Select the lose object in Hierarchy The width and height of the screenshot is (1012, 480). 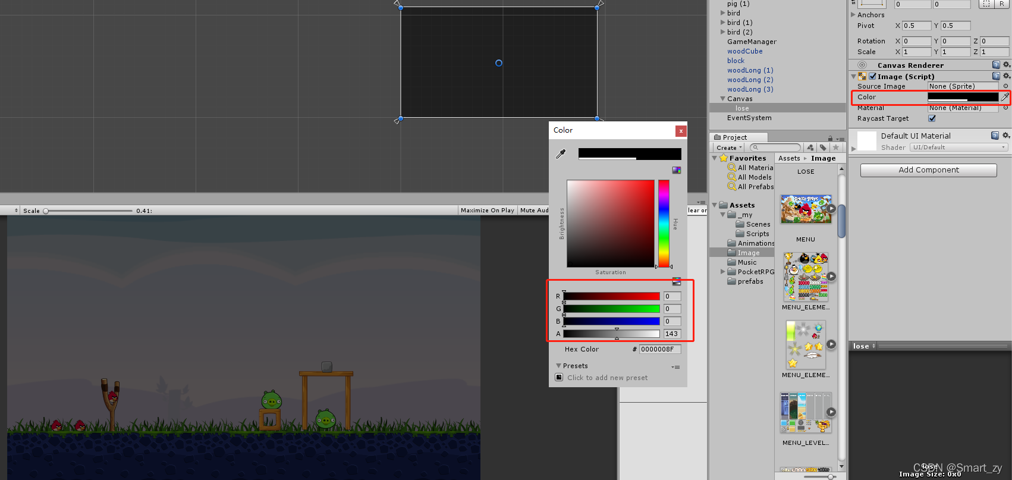pyautogui.click(x=778, y=108)
